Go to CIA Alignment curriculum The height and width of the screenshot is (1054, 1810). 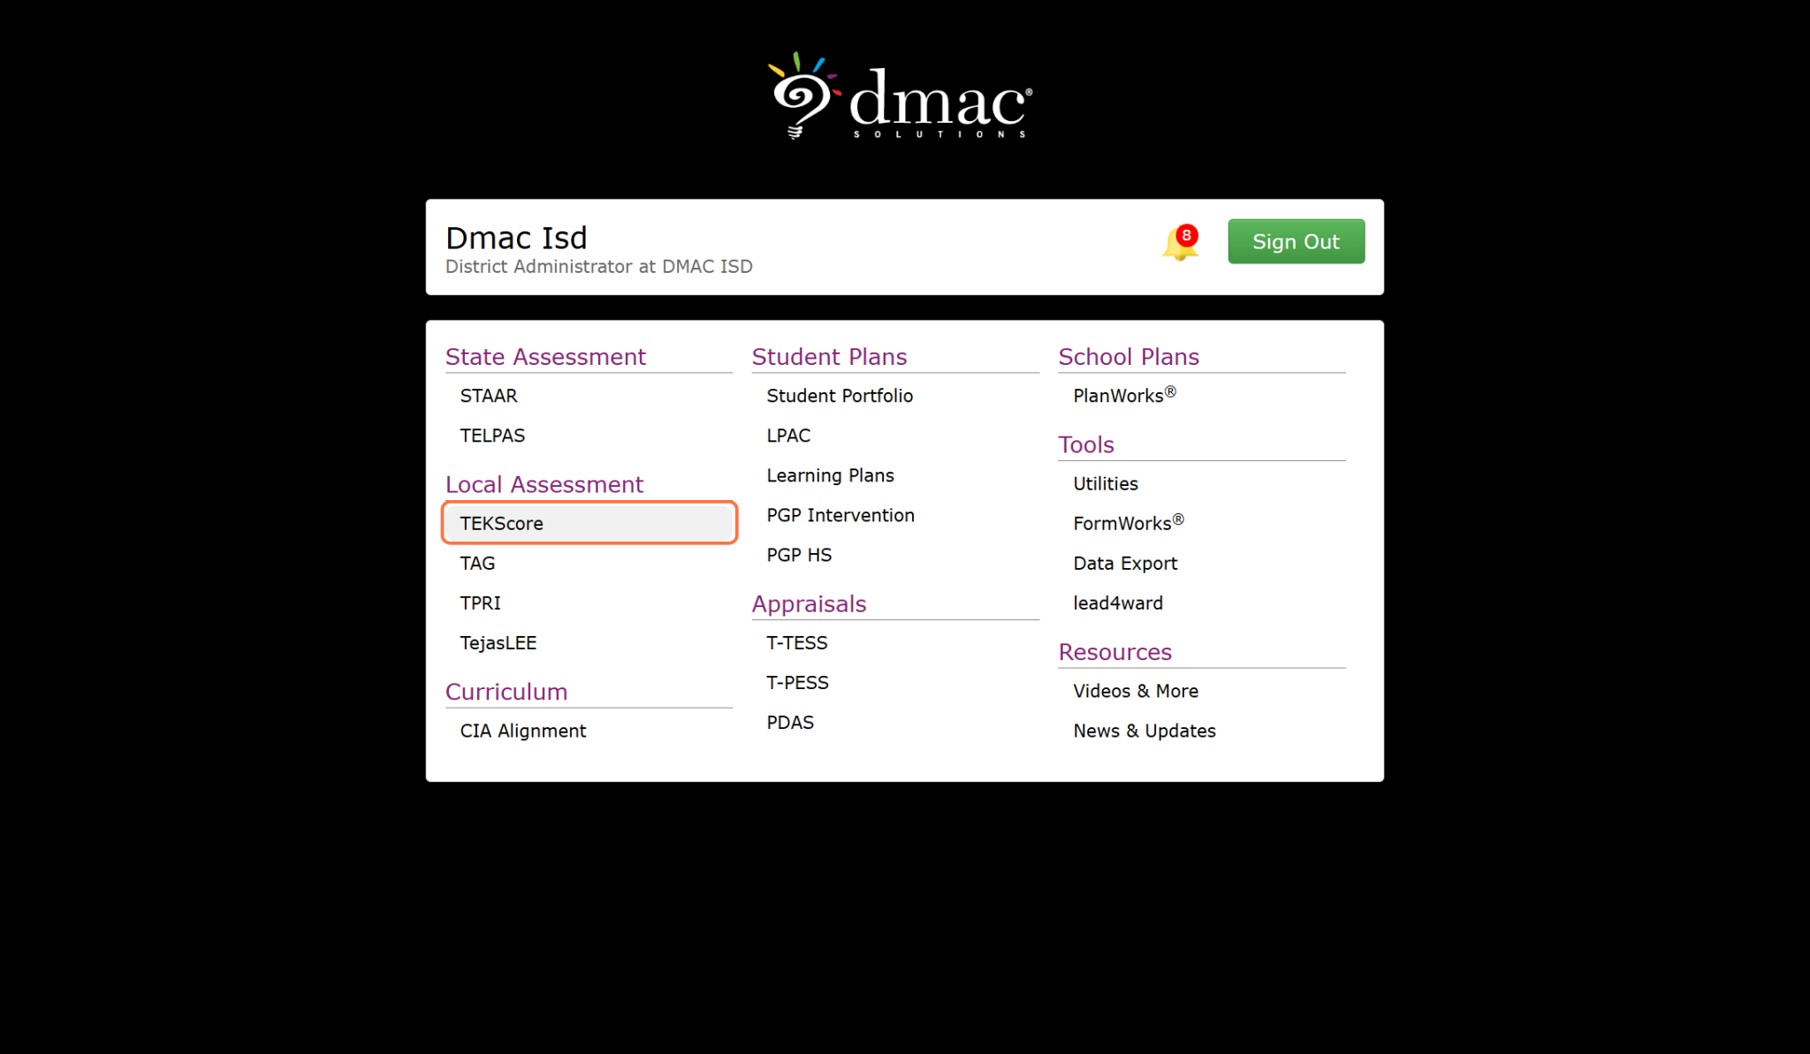pos(523,731)
